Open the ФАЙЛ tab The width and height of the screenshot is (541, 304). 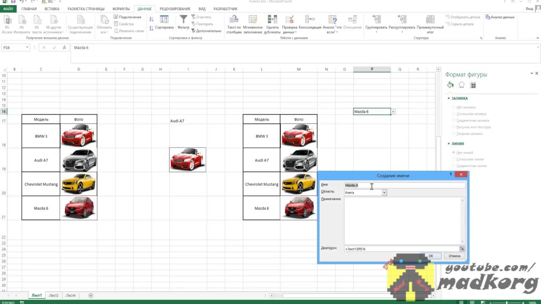tap(8, 9)
